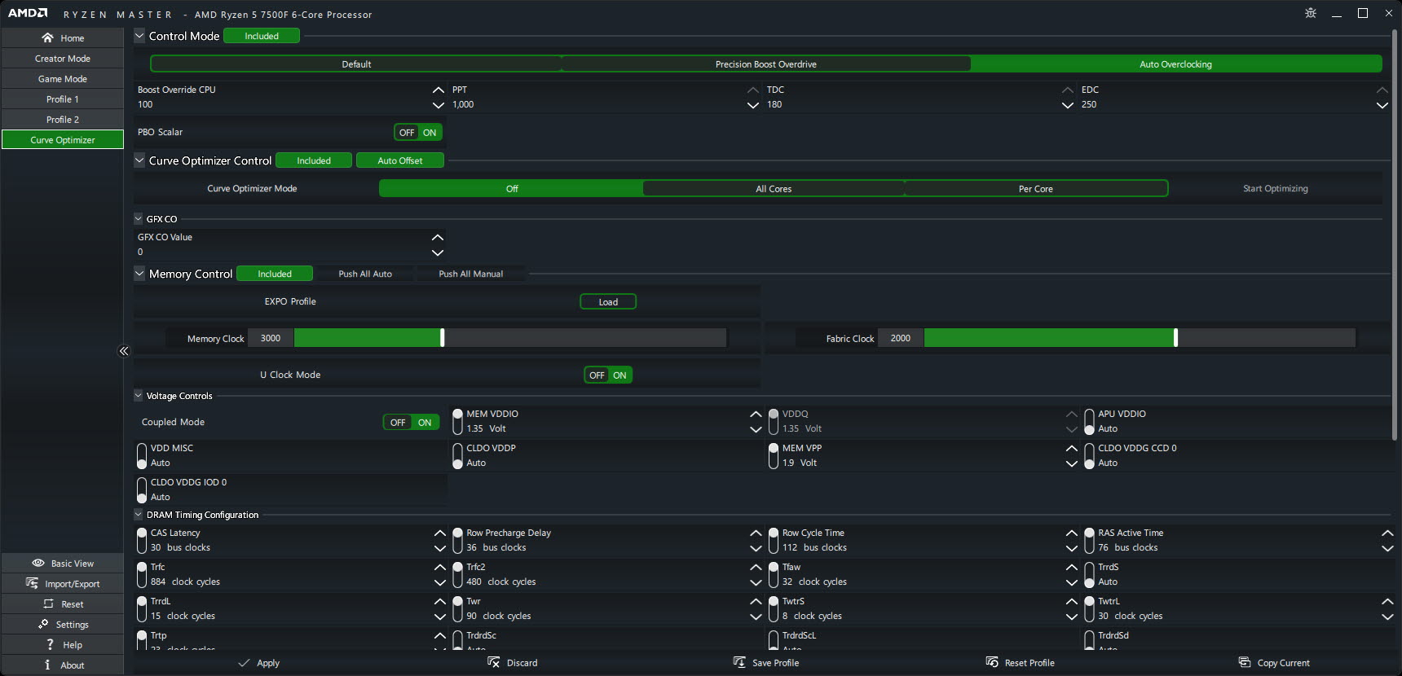Click the Auto Offset button
The width and height of the screenshot is (1402, 676).
click(400, 160)
